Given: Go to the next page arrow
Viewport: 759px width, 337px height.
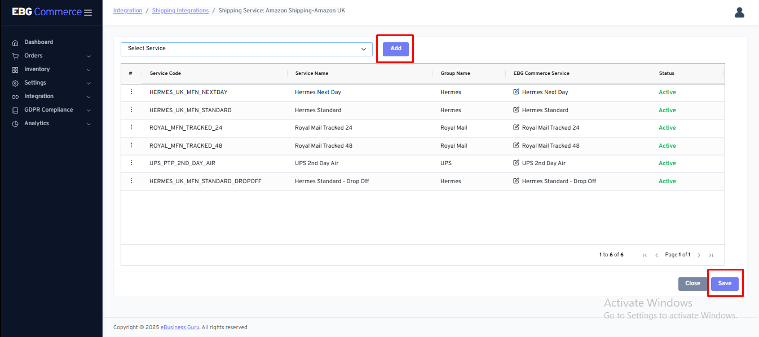Looking at the screenshot, I should point(699,255).
